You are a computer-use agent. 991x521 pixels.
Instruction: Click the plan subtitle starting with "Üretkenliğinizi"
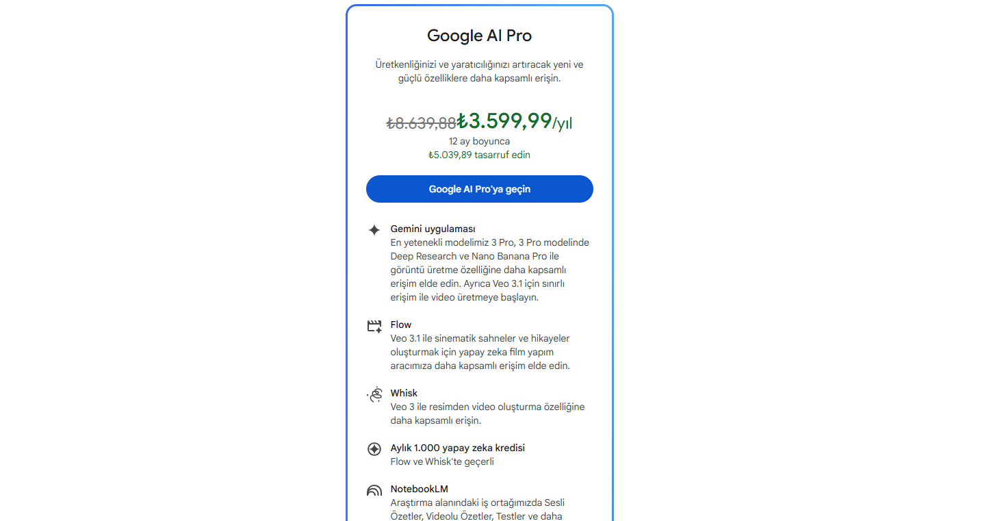479,71
